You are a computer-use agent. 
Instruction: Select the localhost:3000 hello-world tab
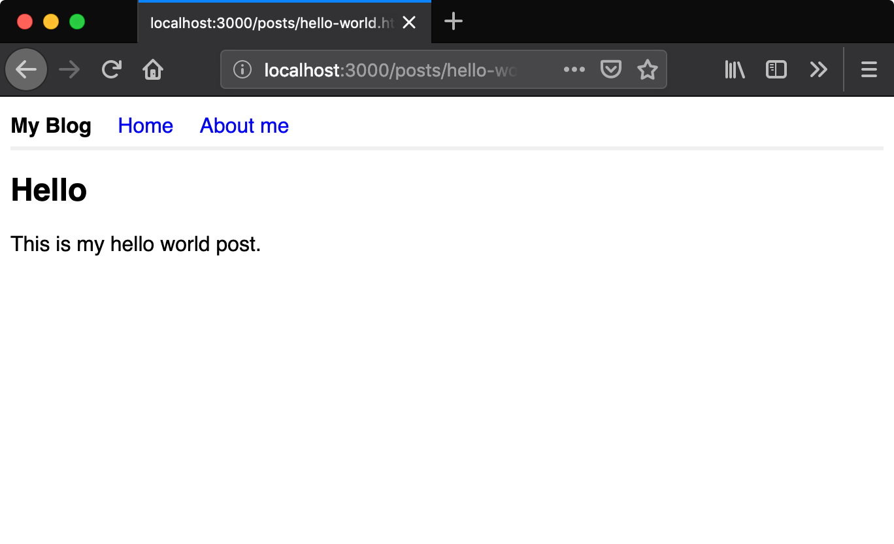271,23
